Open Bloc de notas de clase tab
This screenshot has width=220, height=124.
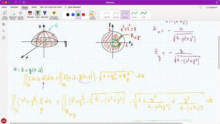(51, 7)
